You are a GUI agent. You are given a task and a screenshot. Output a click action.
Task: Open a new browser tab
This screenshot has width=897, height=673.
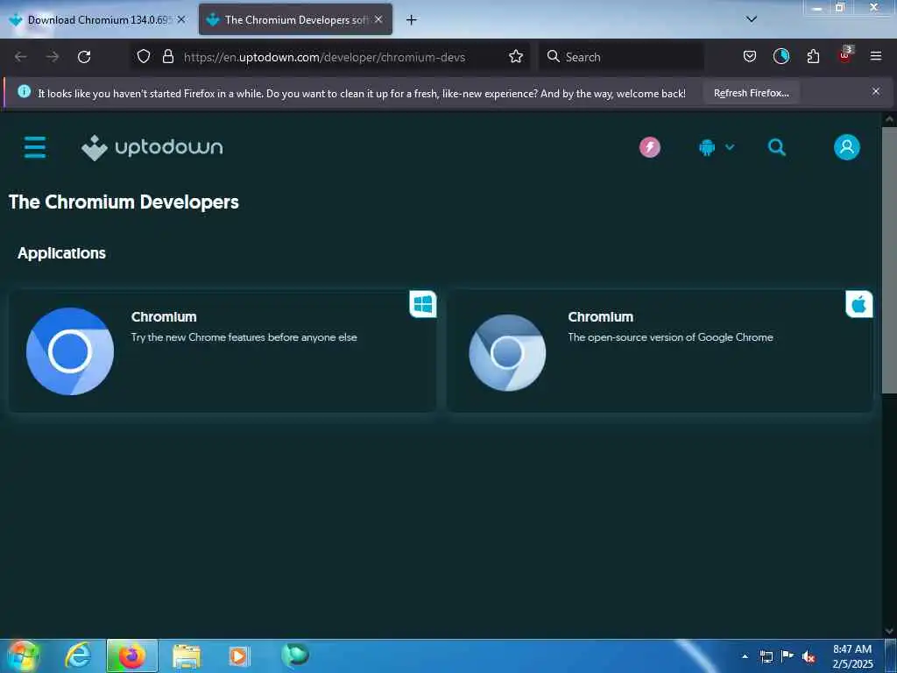[x=412, y=20]
